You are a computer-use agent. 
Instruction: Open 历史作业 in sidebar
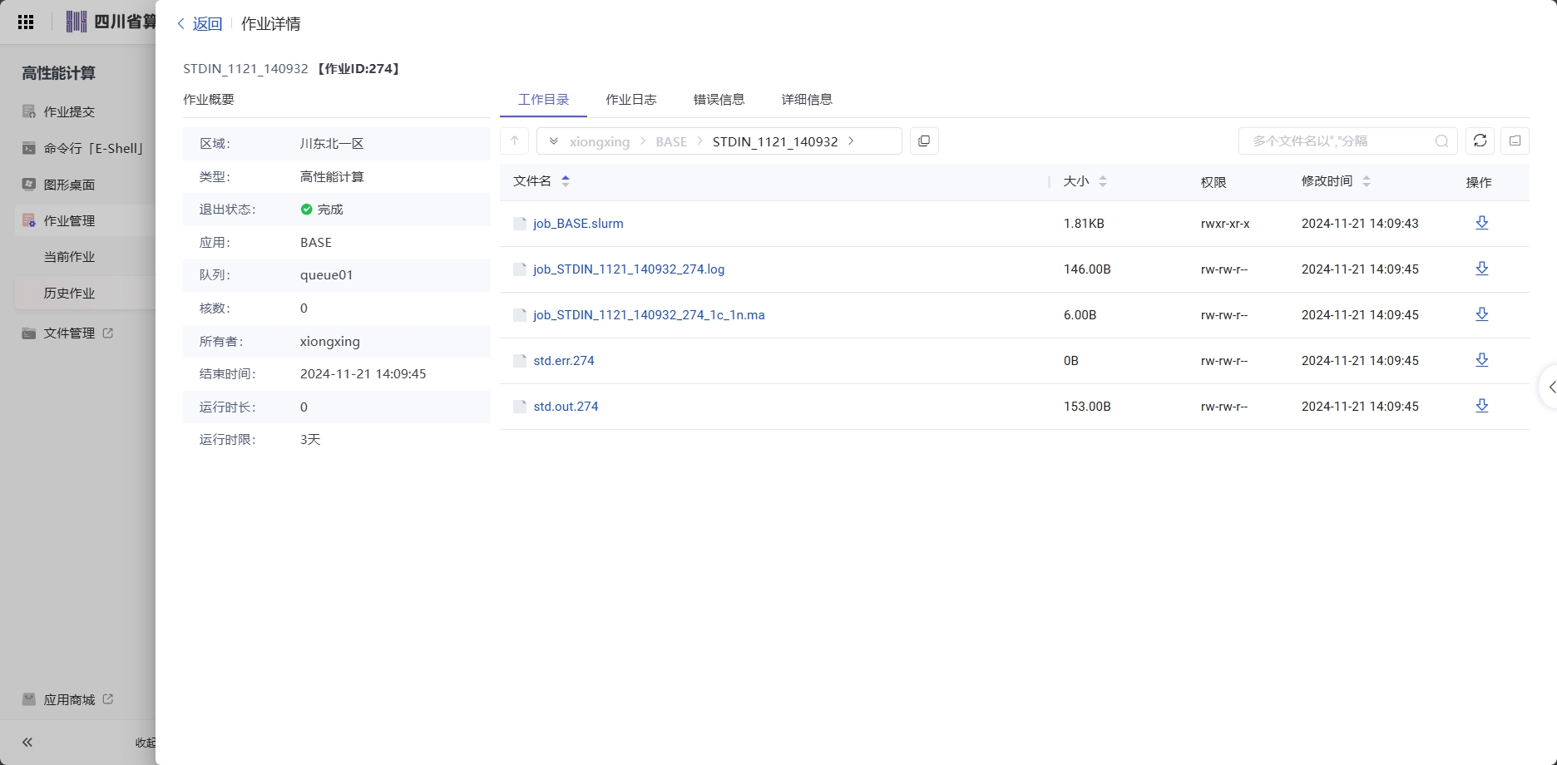coord(69,294)
